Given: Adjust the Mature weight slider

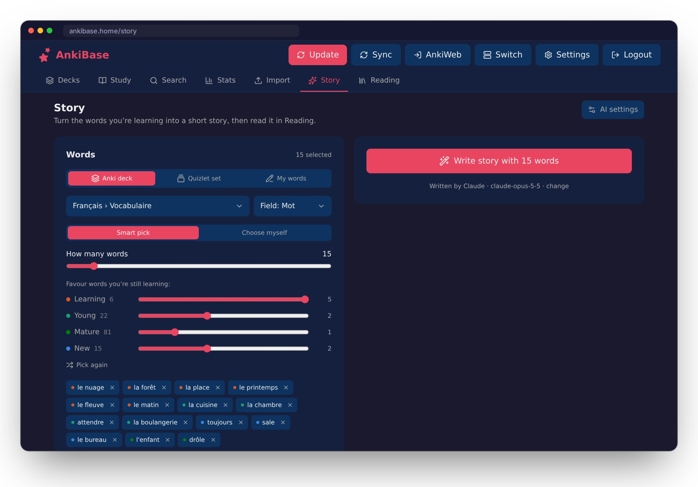Looking at the screenshot, I should click(x=224, y=332).
